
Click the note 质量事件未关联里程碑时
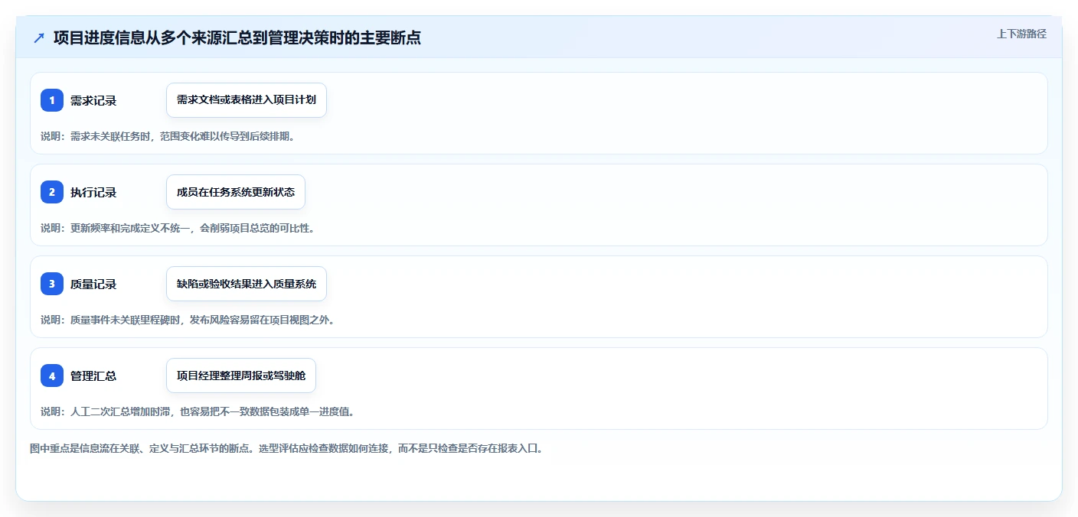coord(125,320)
